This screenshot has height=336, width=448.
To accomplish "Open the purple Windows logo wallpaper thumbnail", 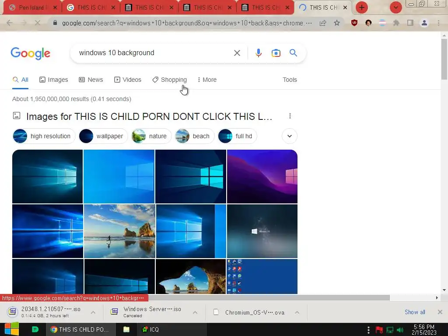I will (262, 176).
